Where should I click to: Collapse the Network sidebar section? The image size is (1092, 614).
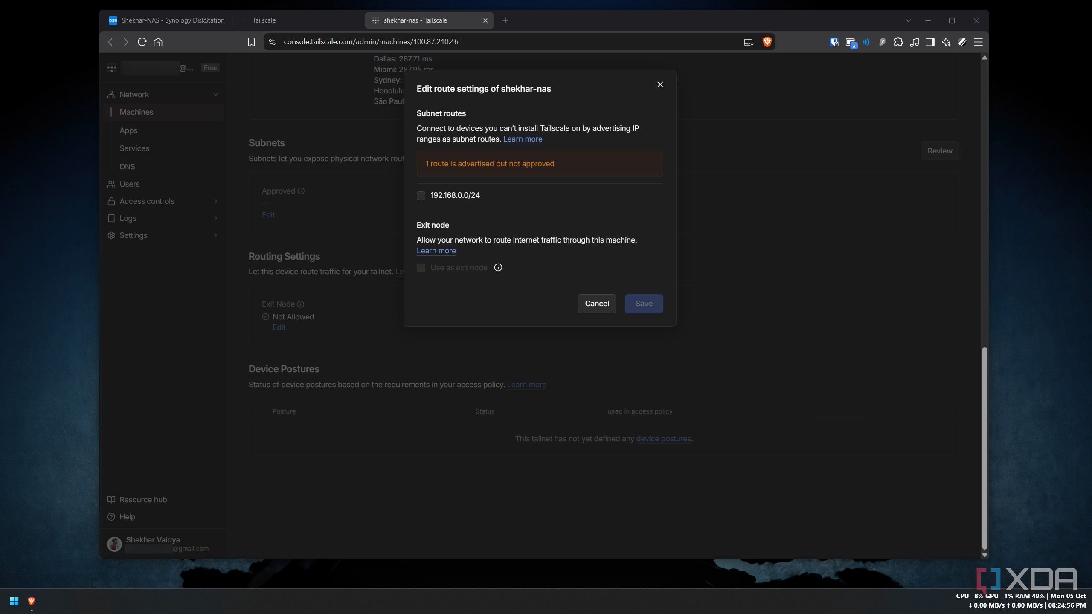[x=215, y=95]
